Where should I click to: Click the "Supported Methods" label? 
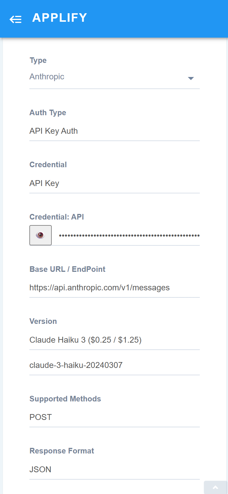tap(65, 399)
